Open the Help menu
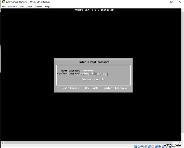184x148 pixels. [47, 7]
